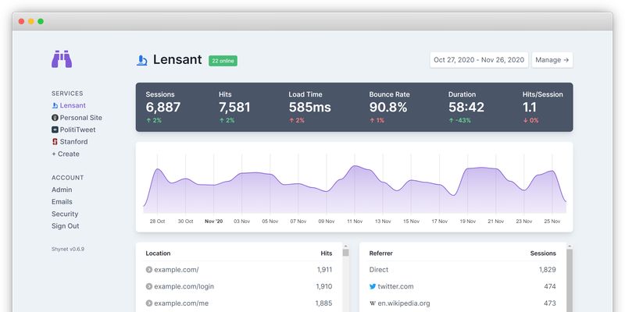Click the Location table scrollbar up arrow
625x312 pixels.
pos(345,246)
